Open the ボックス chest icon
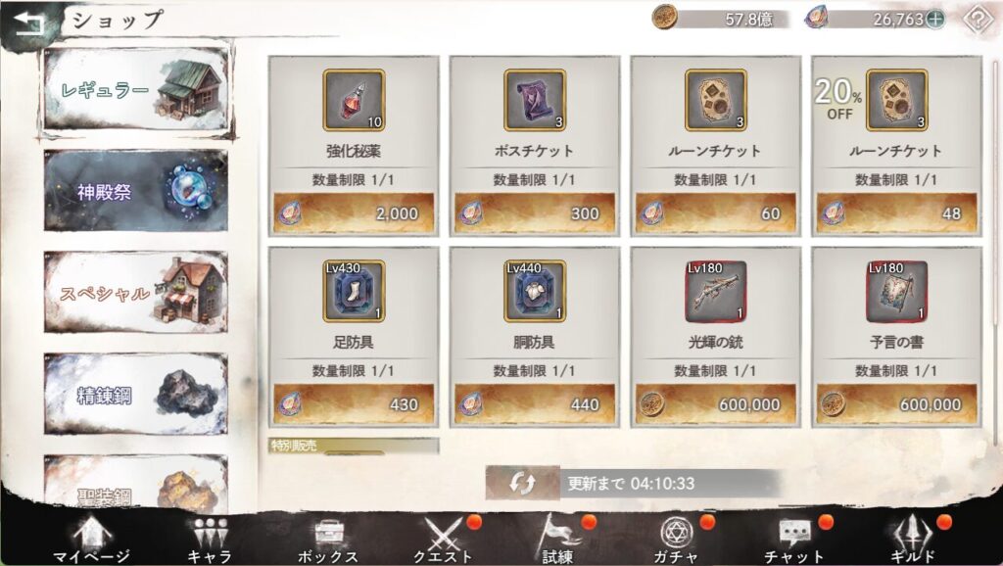Screen dimensions: 1003x566 328,539
